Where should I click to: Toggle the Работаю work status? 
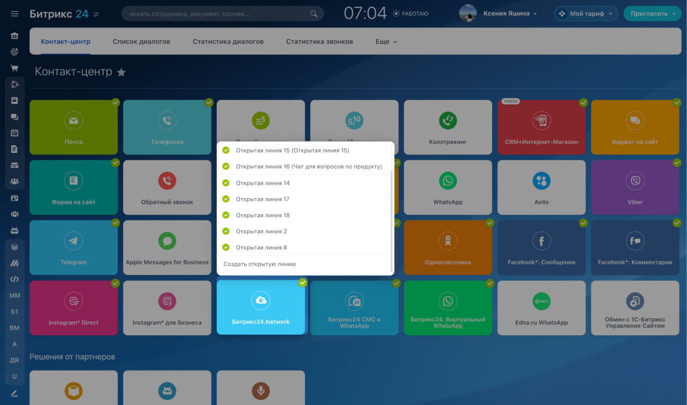411,13
